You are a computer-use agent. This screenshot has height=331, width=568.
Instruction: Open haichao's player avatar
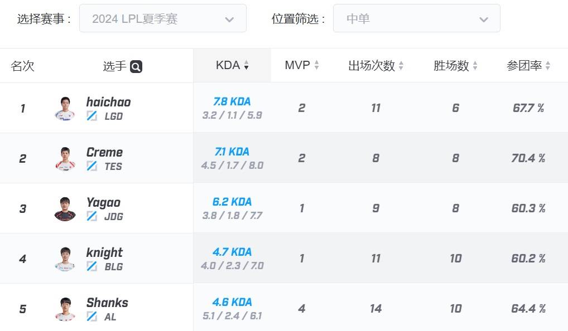pos(65,108)
